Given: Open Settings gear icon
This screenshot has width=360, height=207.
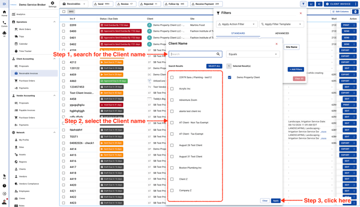Looking at the screenshot, I should pos(52,3).
